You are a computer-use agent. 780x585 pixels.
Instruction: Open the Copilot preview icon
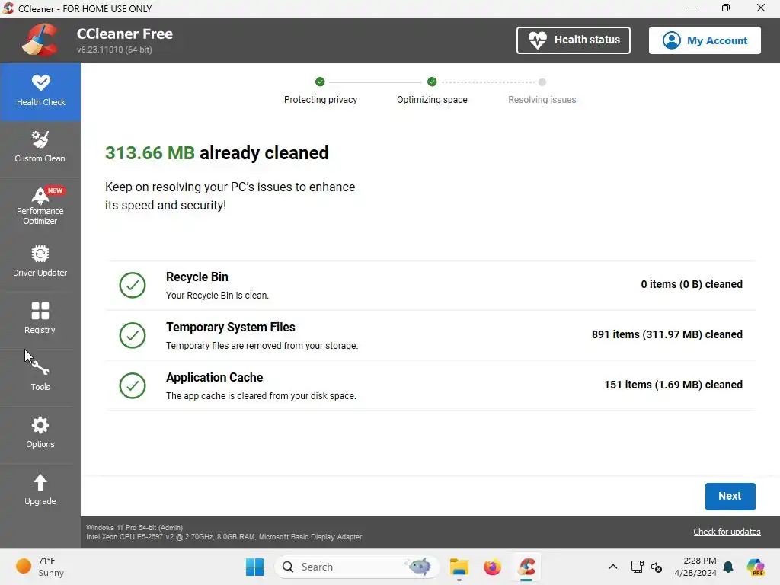point(755,567)
